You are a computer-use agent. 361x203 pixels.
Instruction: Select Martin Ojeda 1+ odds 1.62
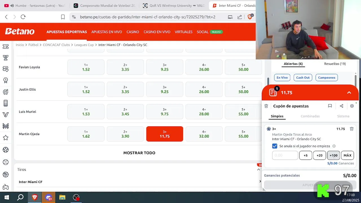click(x=86, y=134)
